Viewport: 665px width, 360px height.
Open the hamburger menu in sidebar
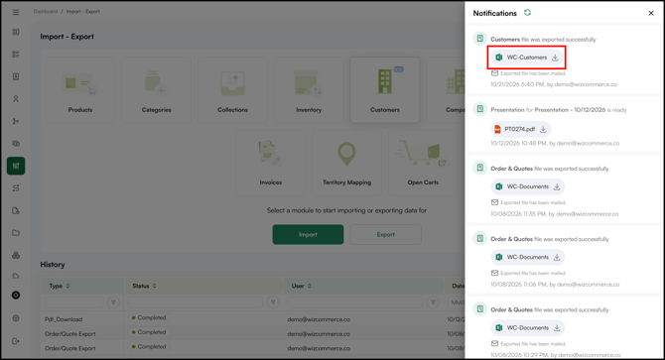16,12
